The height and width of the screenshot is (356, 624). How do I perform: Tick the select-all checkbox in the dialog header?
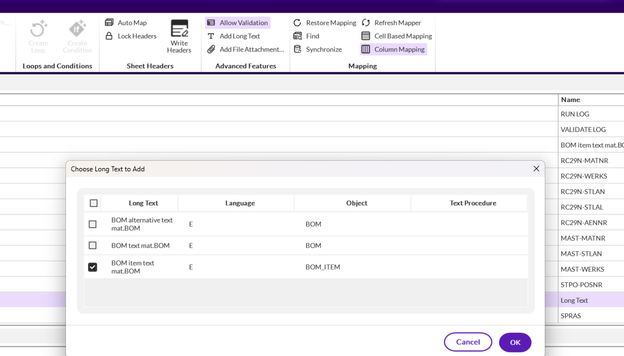pos(94,204)
